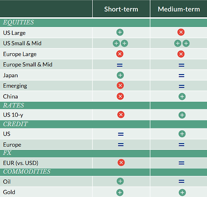
Task: Click US Large medium-term red cross icon
Action: click(181, 32)
